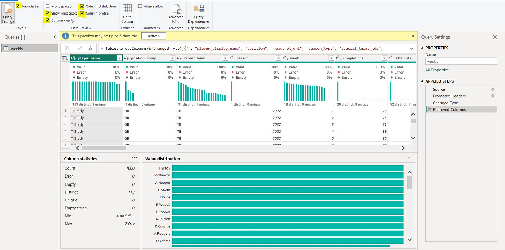
Task: Expand the formula bar with chevron
Action: (412, 48)
